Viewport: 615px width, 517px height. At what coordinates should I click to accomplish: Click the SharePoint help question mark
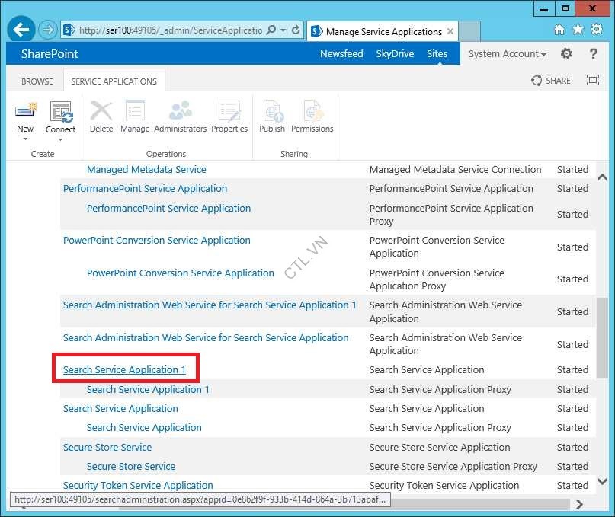[594, 53]
